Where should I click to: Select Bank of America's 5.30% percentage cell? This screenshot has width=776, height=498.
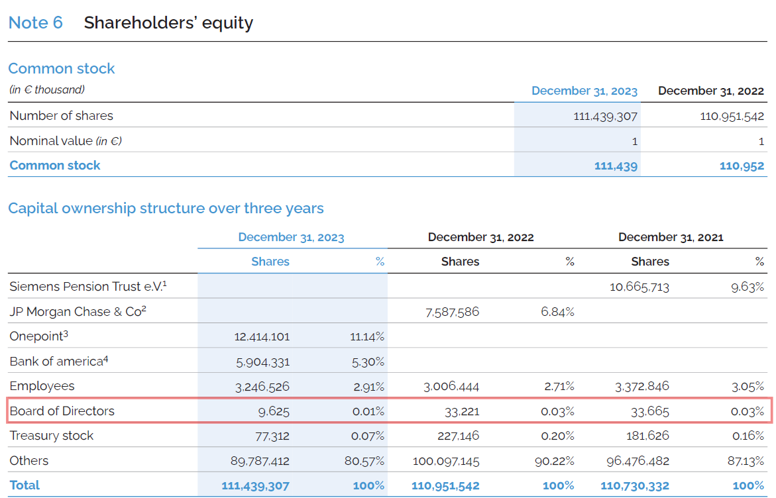(368, 362)
